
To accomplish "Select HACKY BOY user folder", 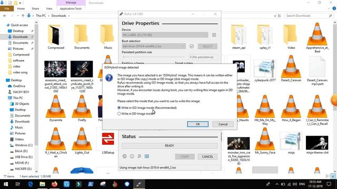I will [x=21, y=92].
